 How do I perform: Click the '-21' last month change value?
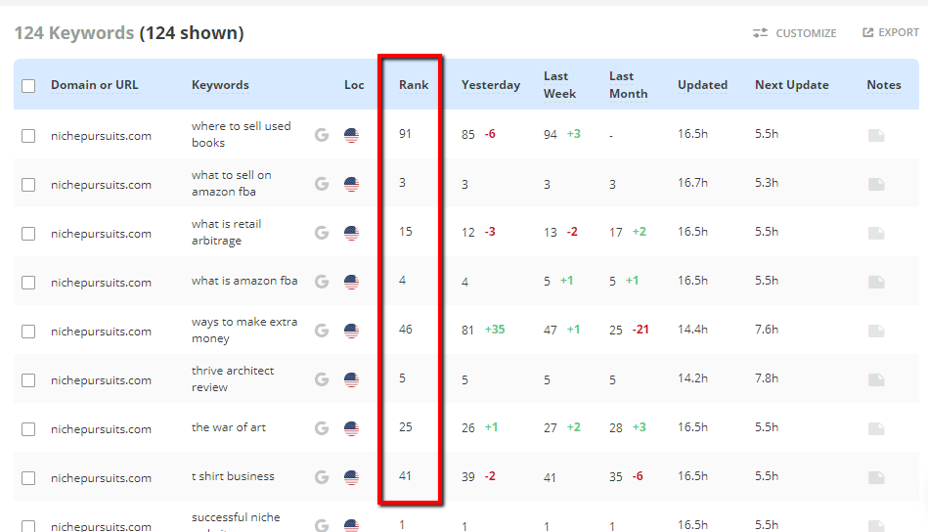coord(641,329)
